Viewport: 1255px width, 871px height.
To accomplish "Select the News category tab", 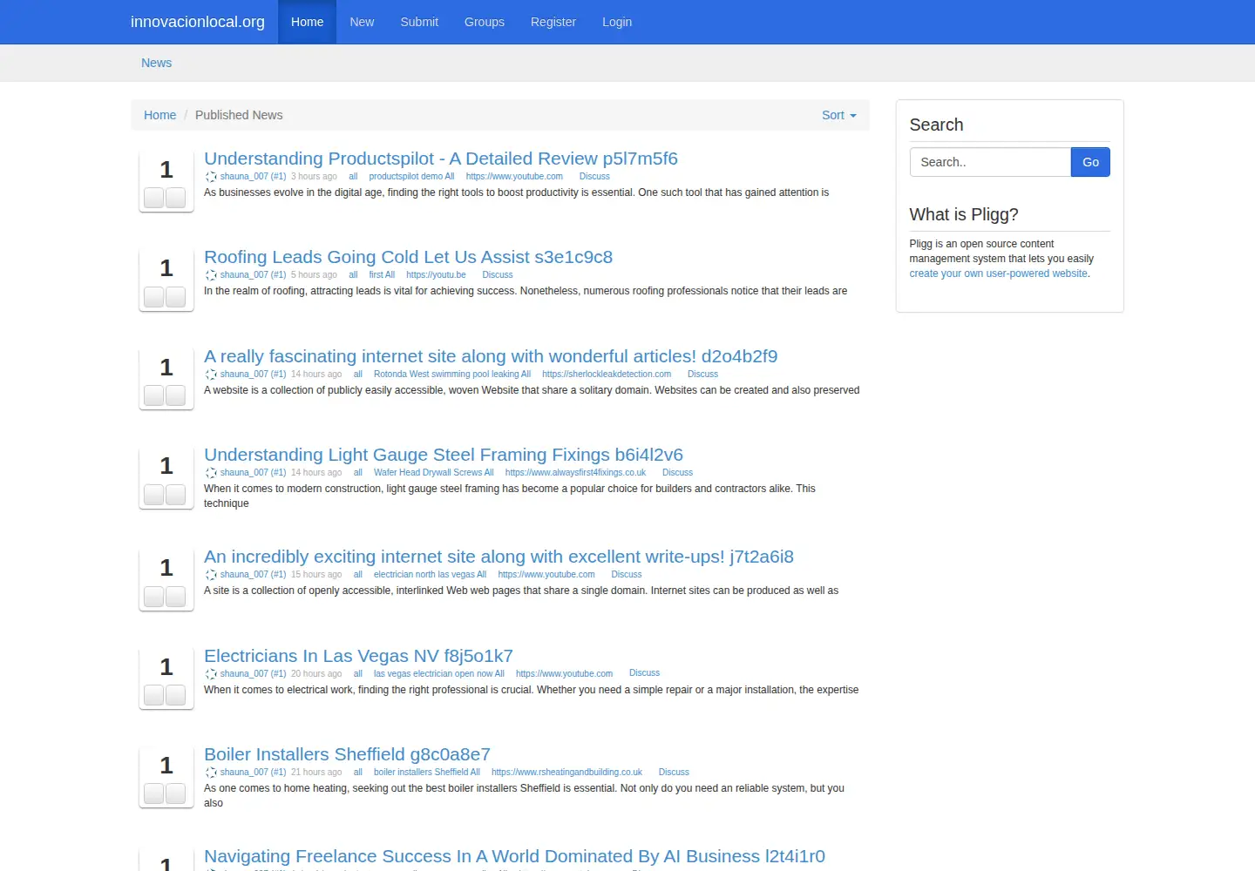I will coord(157,63).
